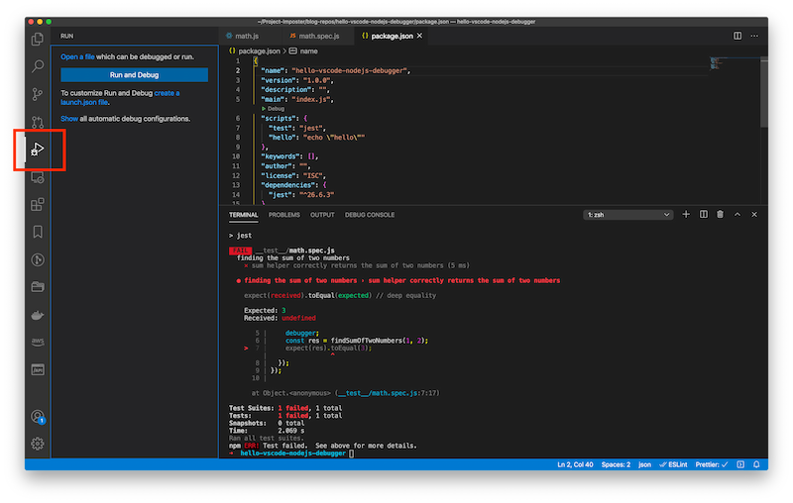The image size is (793, 503).
Task: Click the terminal prompt hello-vscode-nodejs-debugger
Action: [292, 453]
